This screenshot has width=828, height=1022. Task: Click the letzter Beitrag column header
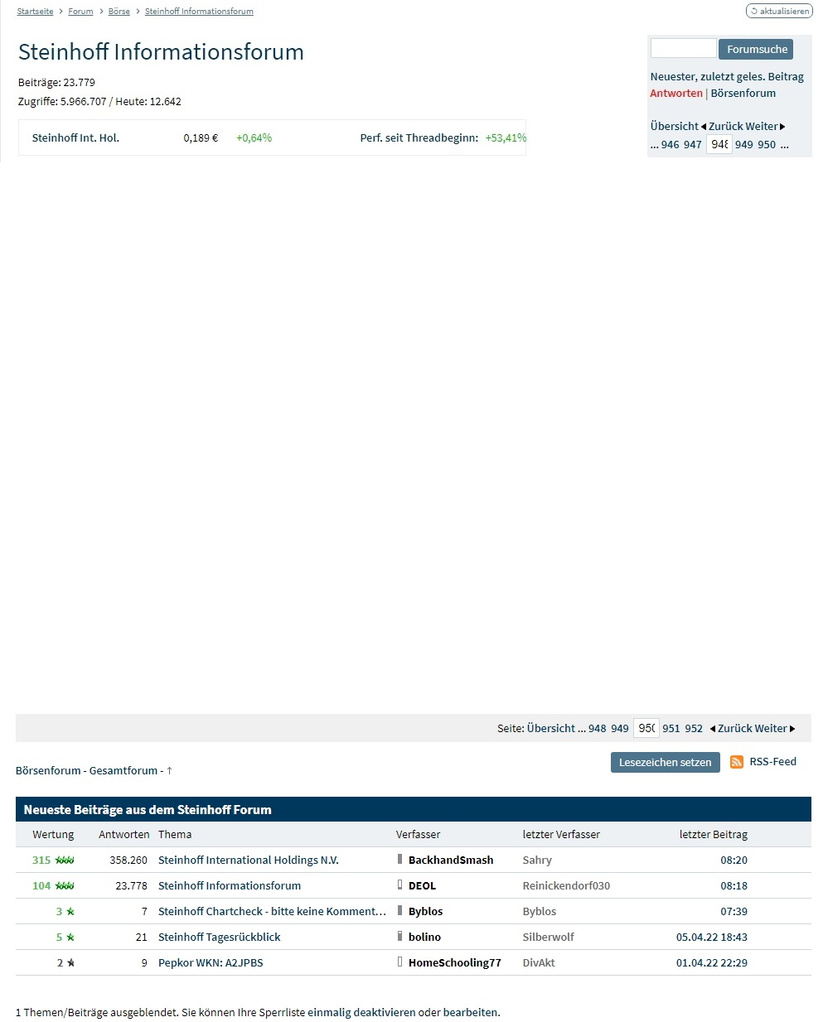click(x=714, y=835)
